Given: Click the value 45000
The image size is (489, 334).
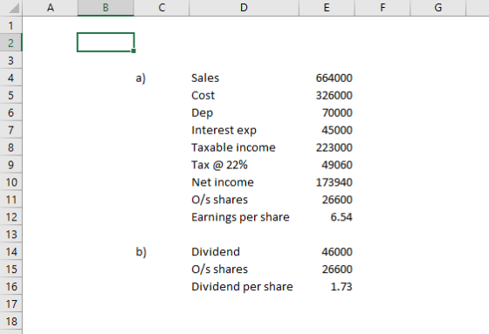Looking at the screenshot, I should pyautogui.click(x=337, y=130).
